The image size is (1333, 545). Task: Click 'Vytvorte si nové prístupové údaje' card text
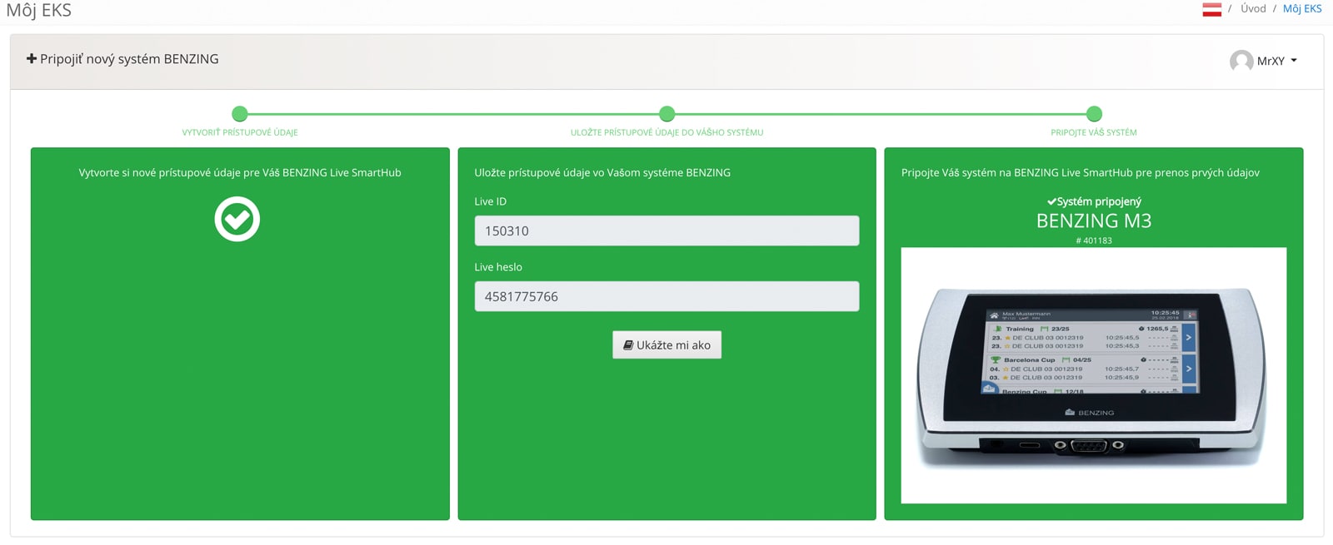click(240, 173)
